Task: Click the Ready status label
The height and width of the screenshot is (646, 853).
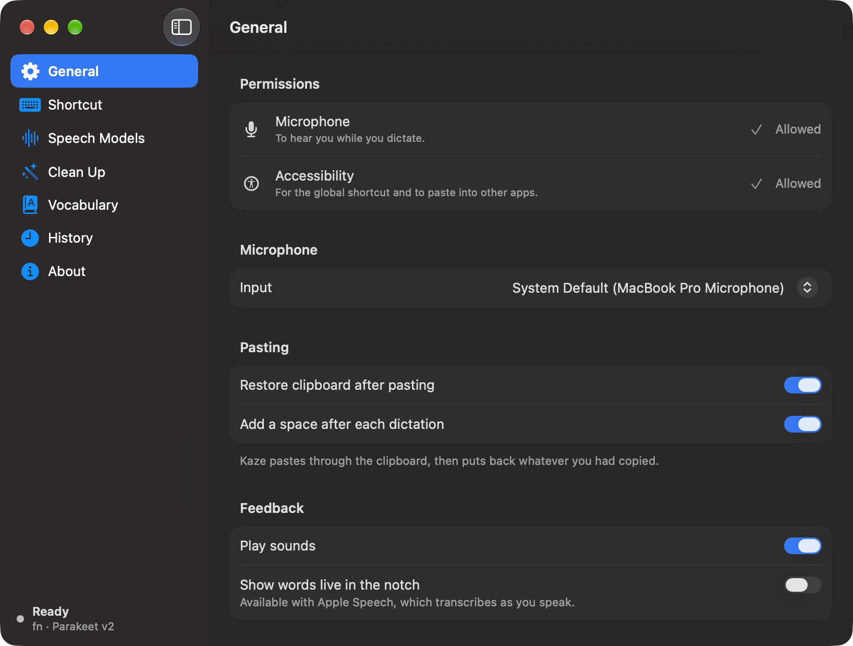Action: click(51, 611)
